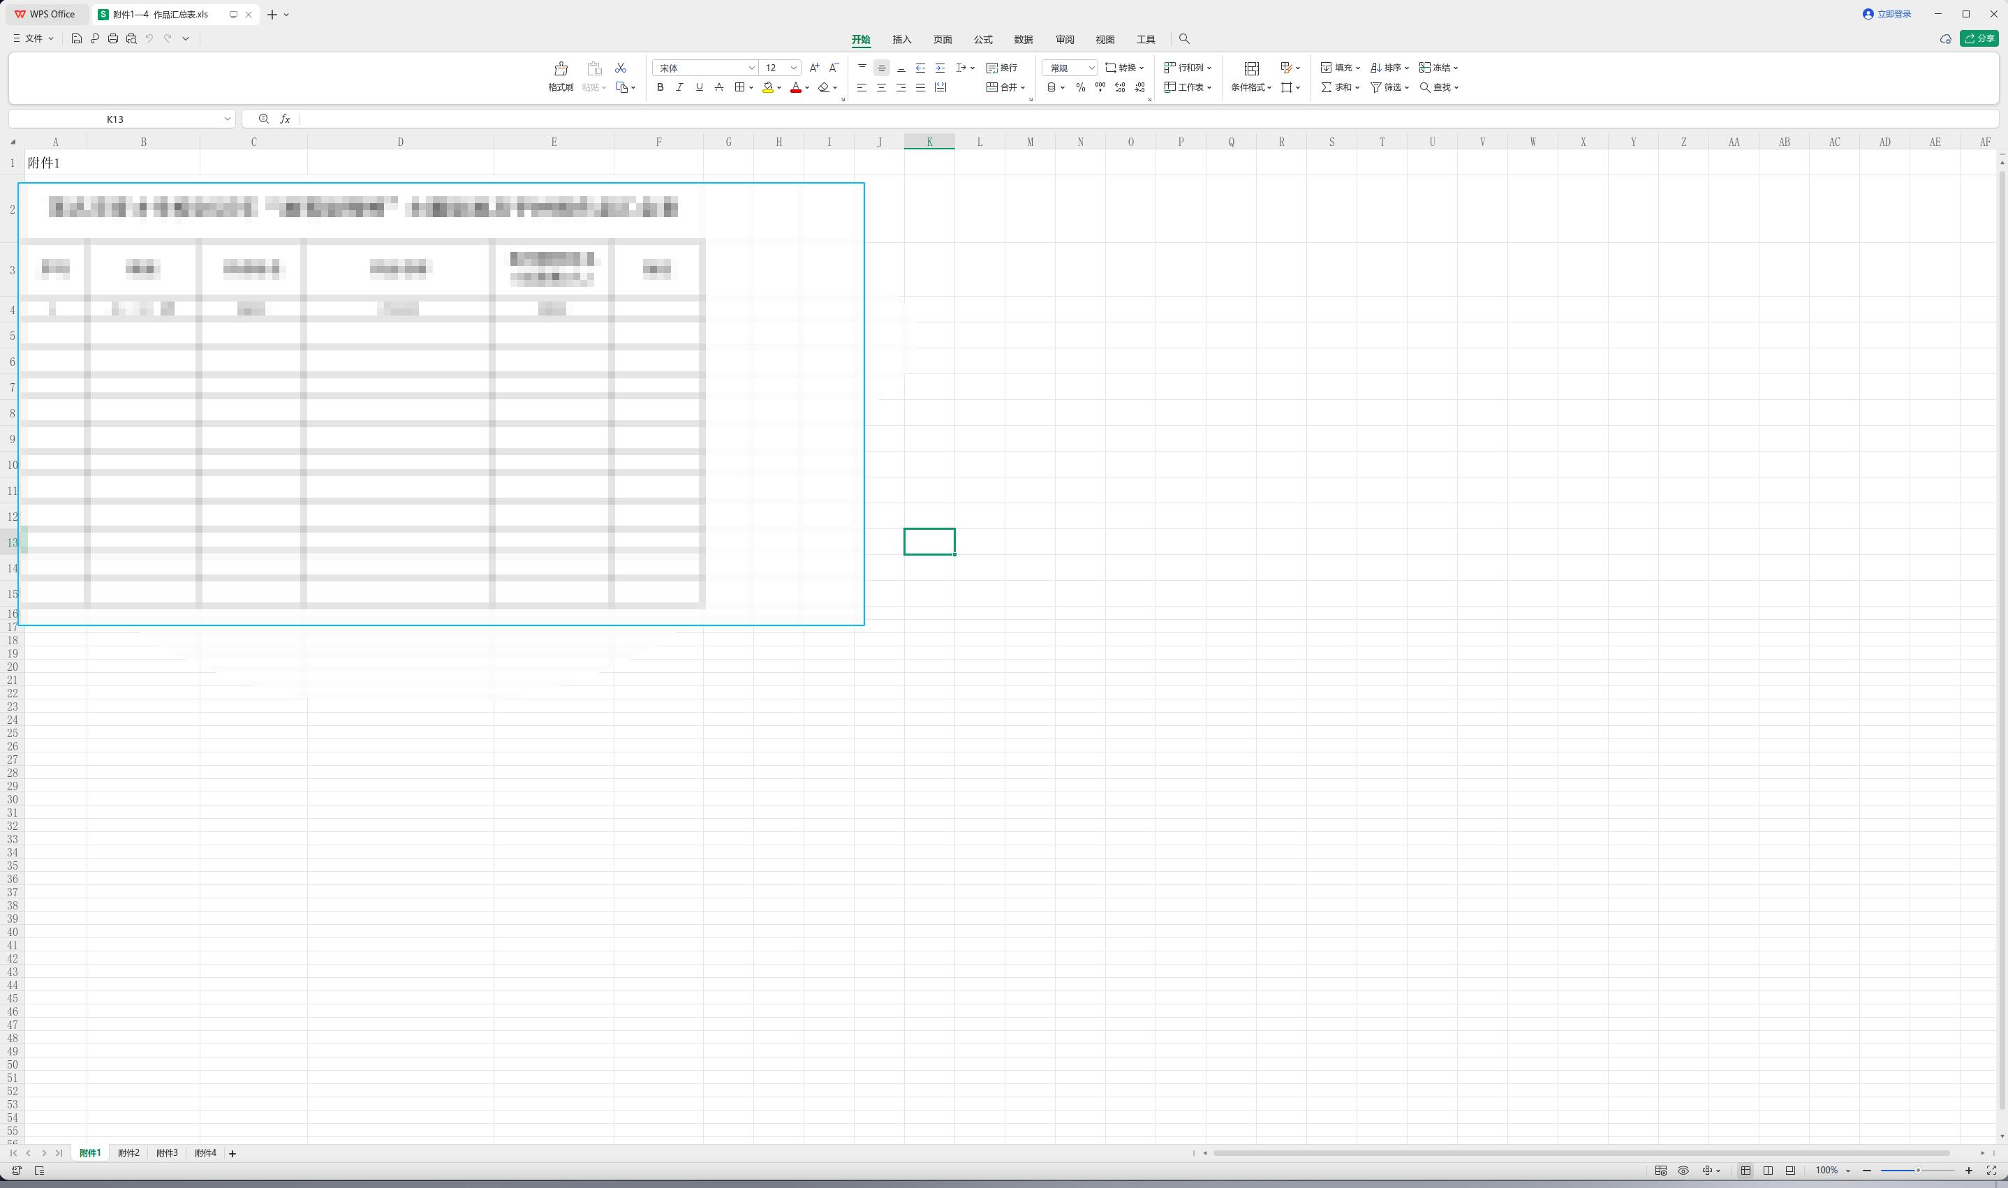Apply strikethrough text formatting
Image resolution: width=2008 pixels, height=1188 pixels.
719,87
